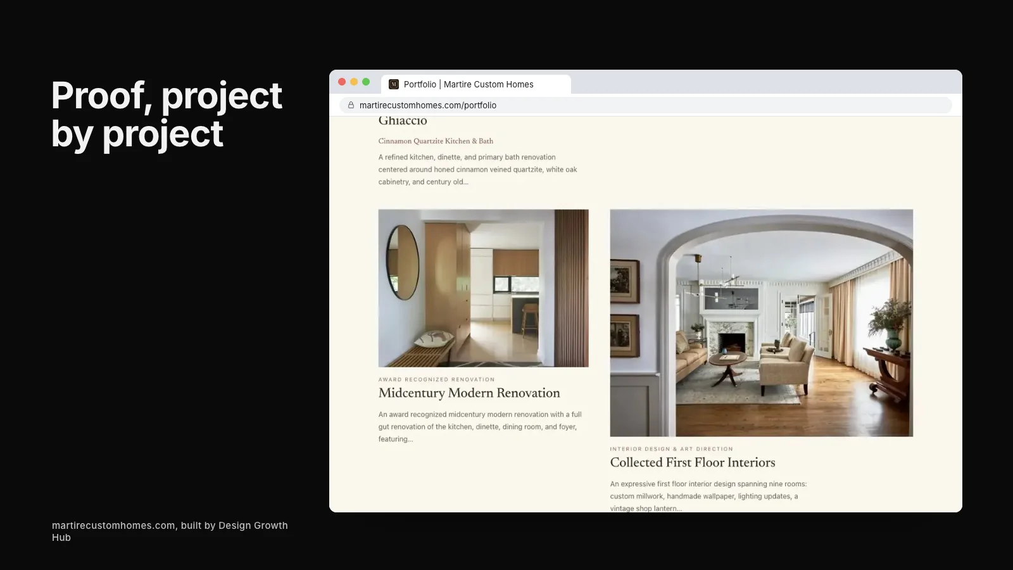Click the INTERIOR DESIGN & ART DIRECTION label
Screen dimensions: 1013x570
tap(671, 449)
